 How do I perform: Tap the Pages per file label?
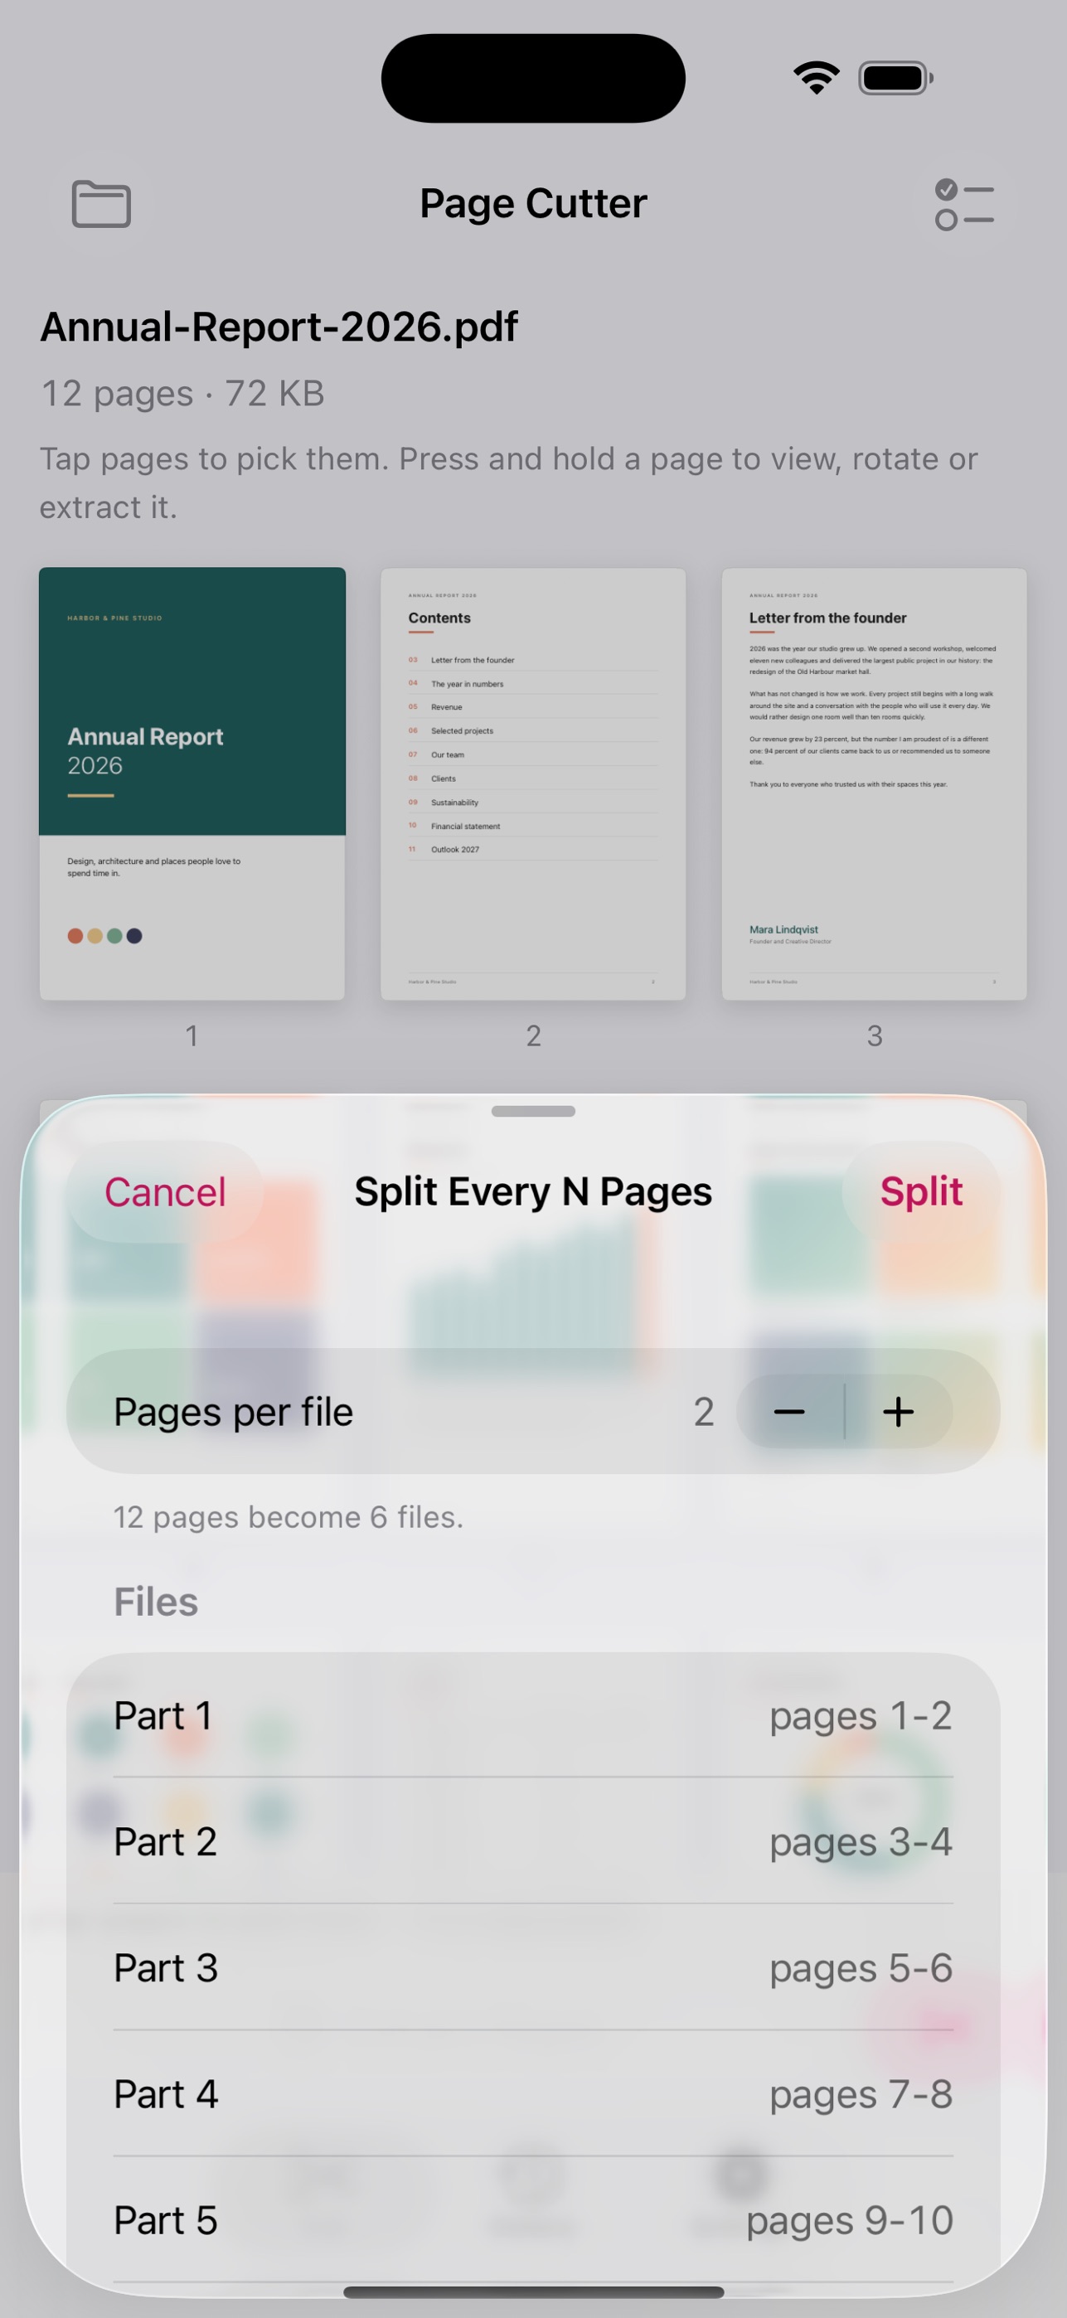tap(233, 1412)
